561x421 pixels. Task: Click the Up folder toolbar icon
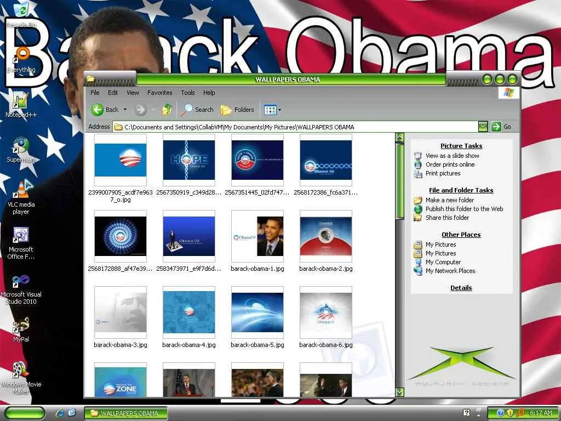[167, 110]
